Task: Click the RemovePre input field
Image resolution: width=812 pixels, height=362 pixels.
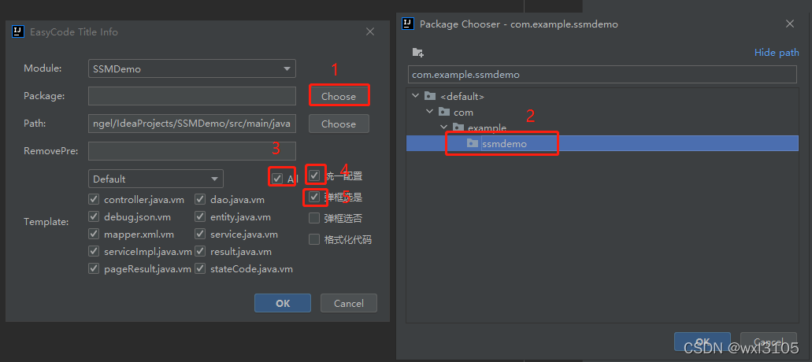Action: pyautogui.click(x=191, y=151)
